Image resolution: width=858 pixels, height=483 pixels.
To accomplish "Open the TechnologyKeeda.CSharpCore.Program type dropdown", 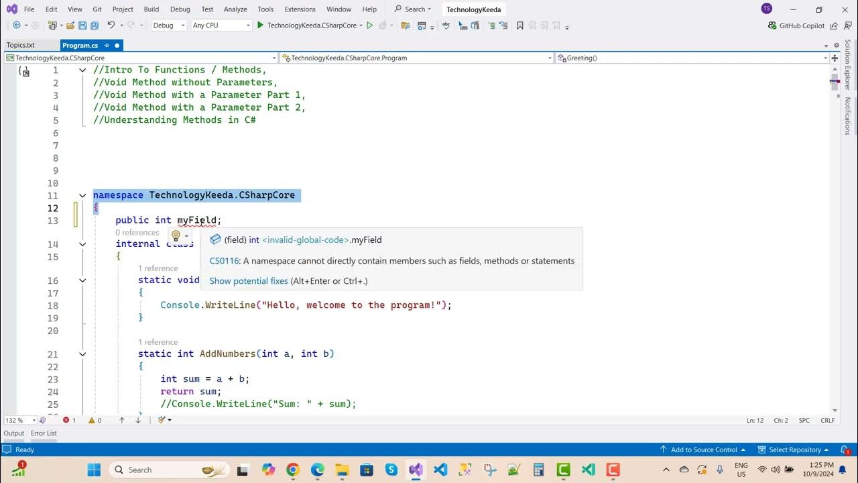I will point(416,58).
